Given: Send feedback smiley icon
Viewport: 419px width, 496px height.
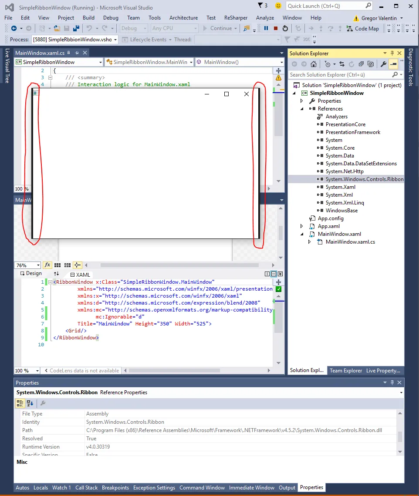Looking at the screenshot, I should [x=278, y=5].
